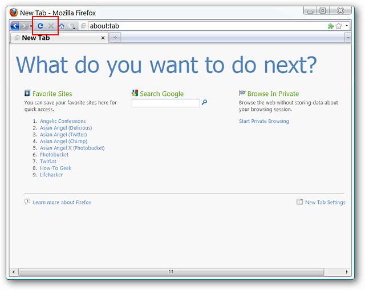Click the horizontal scrollbar thumb
This screenshot has height=290, width=365.
click(171, 272)
